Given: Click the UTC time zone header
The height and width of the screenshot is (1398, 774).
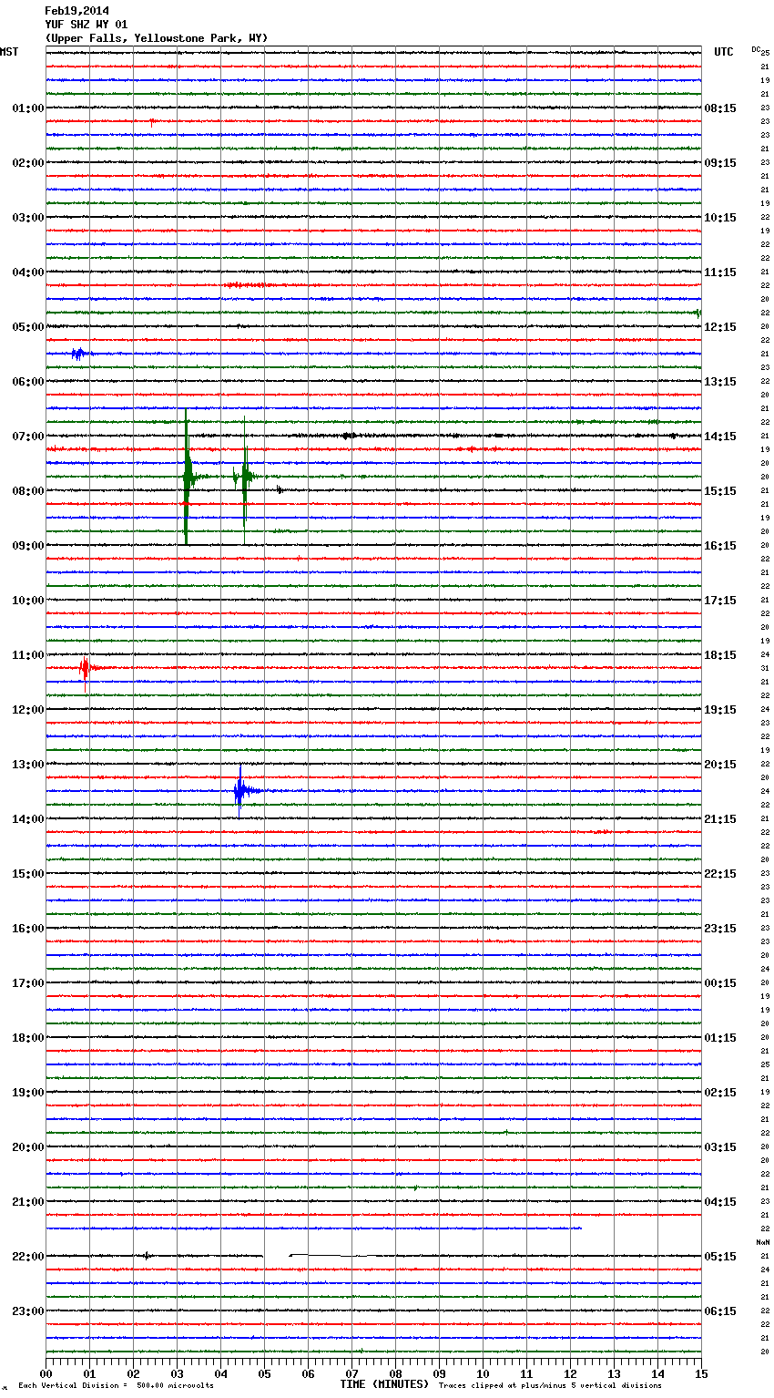Looking at the screenshot, I should pos(724,52).
